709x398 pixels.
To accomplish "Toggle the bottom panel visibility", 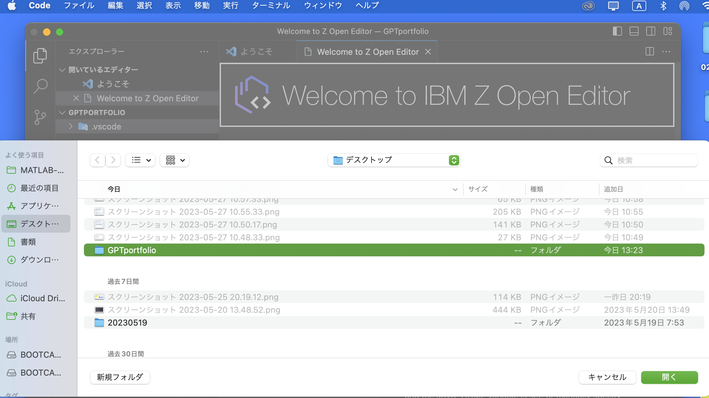I will [x=634, y=31].
